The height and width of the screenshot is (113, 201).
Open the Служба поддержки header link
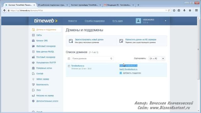point(95,21)
